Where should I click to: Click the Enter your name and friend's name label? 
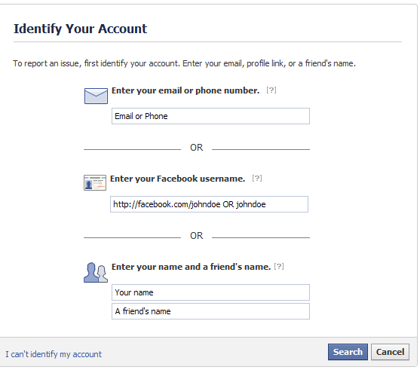click(x=191, y=267)
